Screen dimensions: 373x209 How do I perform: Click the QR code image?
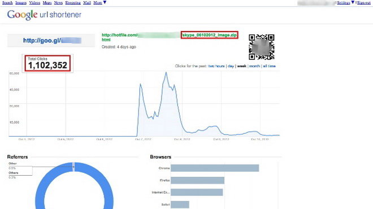coord(262,47)
